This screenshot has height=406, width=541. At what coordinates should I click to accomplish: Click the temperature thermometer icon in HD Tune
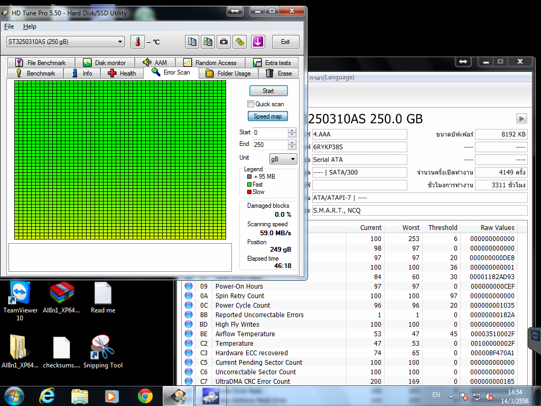pyautogui.click(x=137, y=42)
